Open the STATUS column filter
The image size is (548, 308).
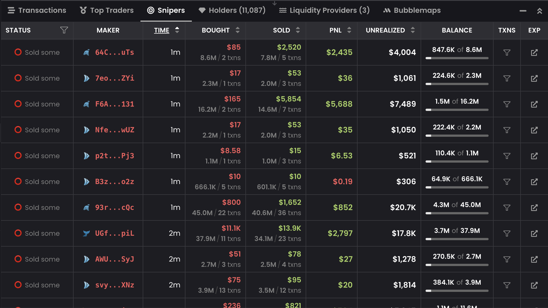(64, 30)
